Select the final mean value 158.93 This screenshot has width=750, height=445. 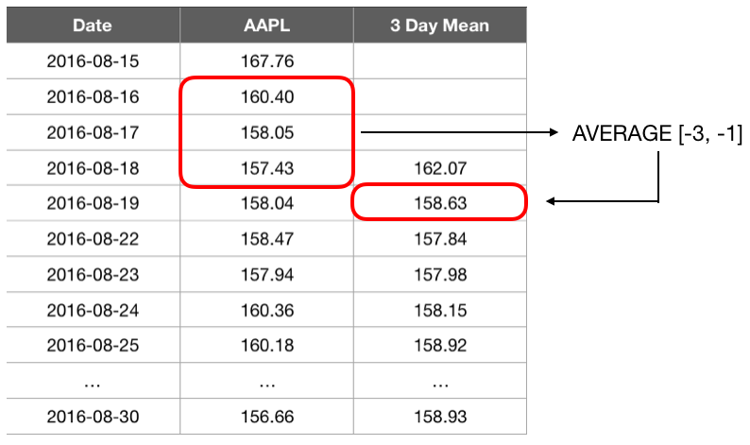(439, 416)
